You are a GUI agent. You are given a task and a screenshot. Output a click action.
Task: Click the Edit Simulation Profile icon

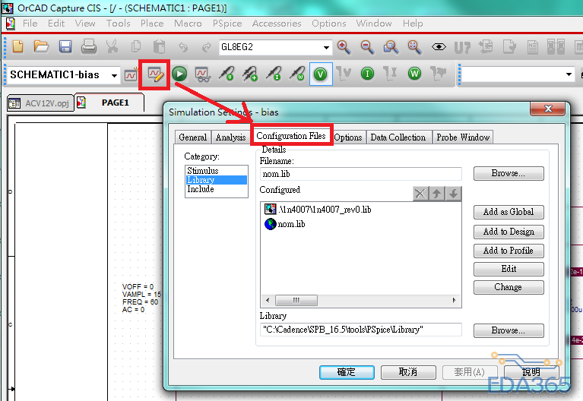coord(155,74)
